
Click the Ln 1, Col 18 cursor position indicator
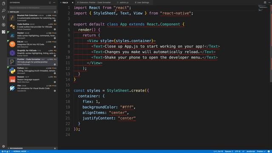[218, 151]
